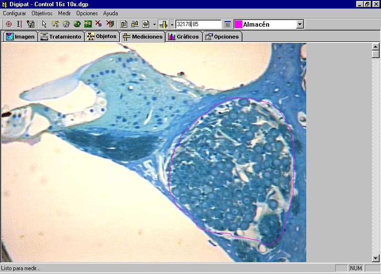Switch to the Tratamiento tab
381x274 pixels.
(x=61, y=37)
